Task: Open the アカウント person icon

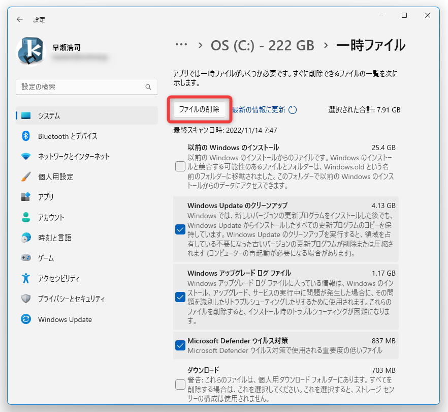Action: point(26,217)
